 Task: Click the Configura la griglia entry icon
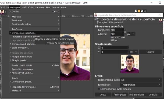[x=10, y=82]
